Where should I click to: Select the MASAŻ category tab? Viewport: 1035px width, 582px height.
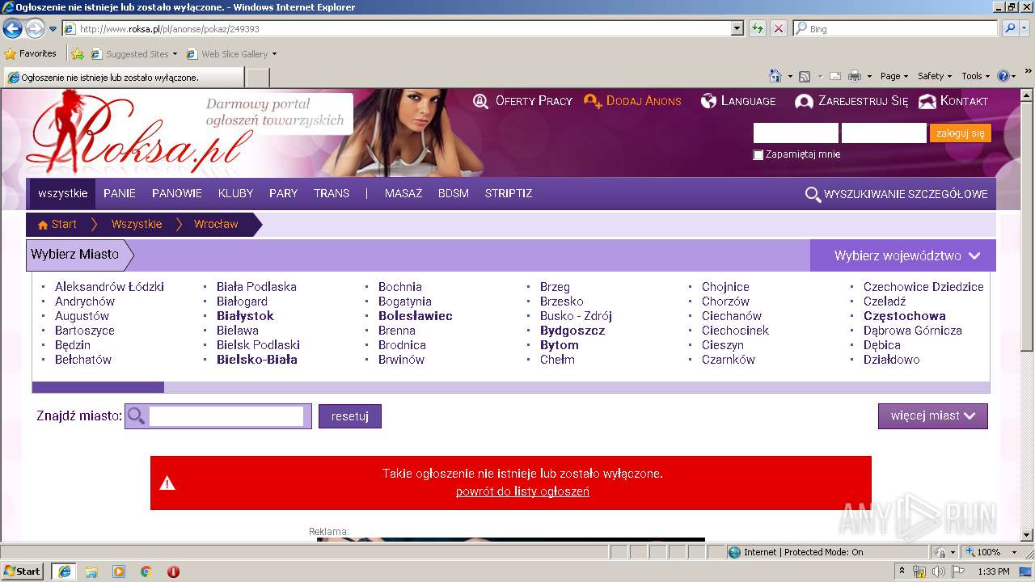tap(403, 194)
